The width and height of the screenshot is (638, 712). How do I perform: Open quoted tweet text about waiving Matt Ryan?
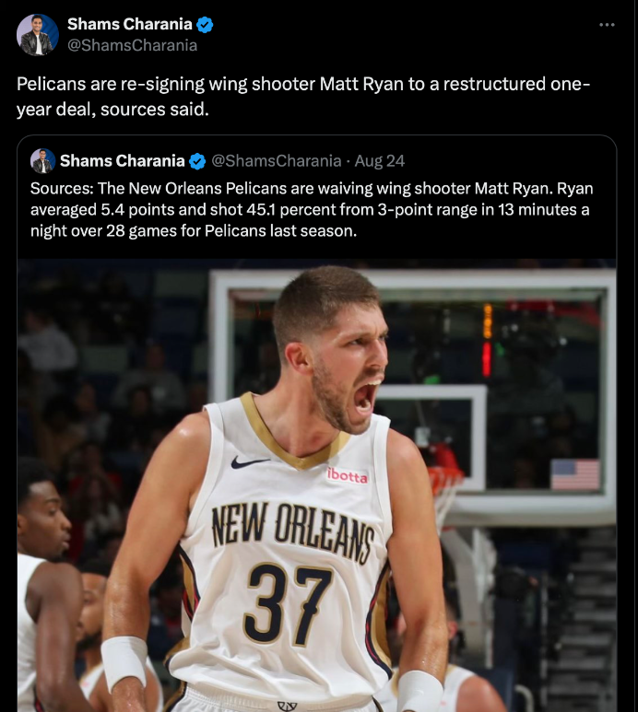click(312, 209)
